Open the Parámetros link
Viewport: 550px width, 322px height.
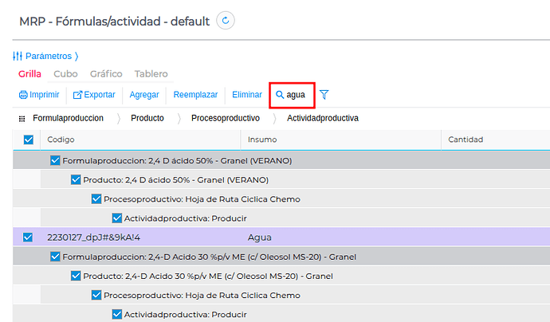[49, 56]
